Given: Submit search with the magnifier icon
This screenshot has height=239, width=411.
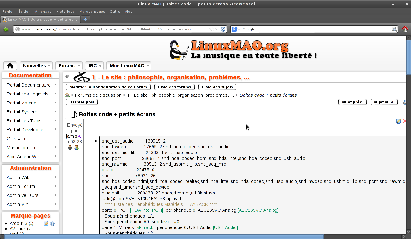Looking at the screenshot, I should 394,29.
